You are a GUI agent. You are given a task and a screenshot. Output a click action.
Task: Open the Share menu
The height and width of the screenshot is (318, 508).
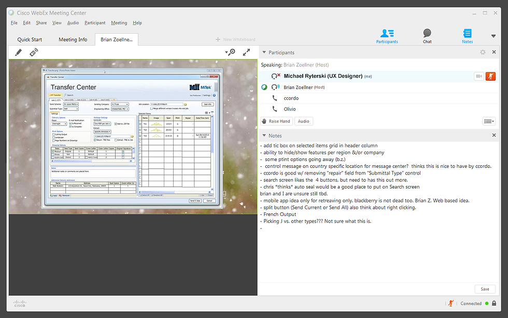point(41,23)
